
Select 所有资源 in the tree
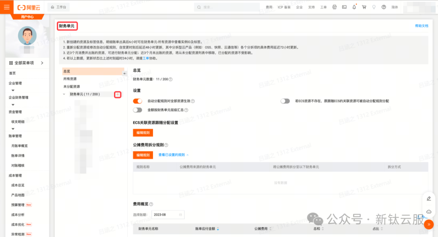pyautogui.click(x=70, y=79)
